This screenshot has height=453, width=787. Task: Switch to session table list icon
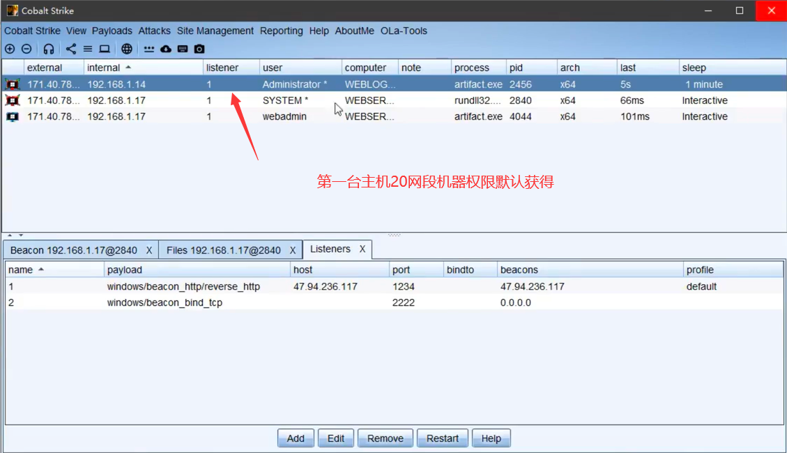88,49
